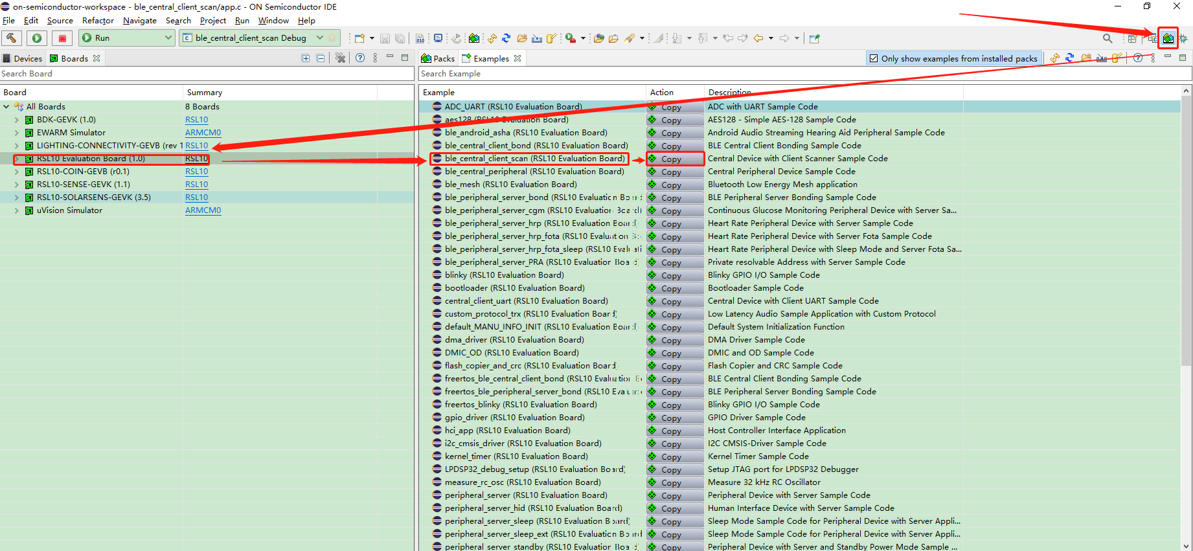Select the hci_app example row
Image resolution: width=1193 pixels, height=551 pixels.
pyautogui.click(x=508, y=431)
